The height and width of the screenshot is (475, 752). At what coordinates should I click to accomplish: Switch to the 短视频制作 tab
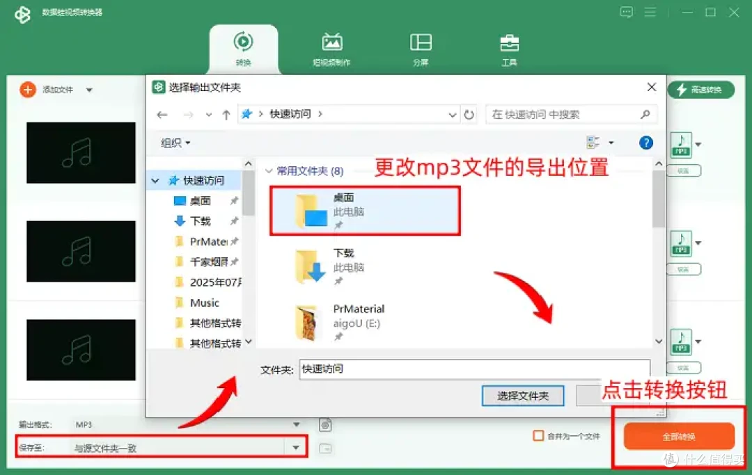[331, 49]
